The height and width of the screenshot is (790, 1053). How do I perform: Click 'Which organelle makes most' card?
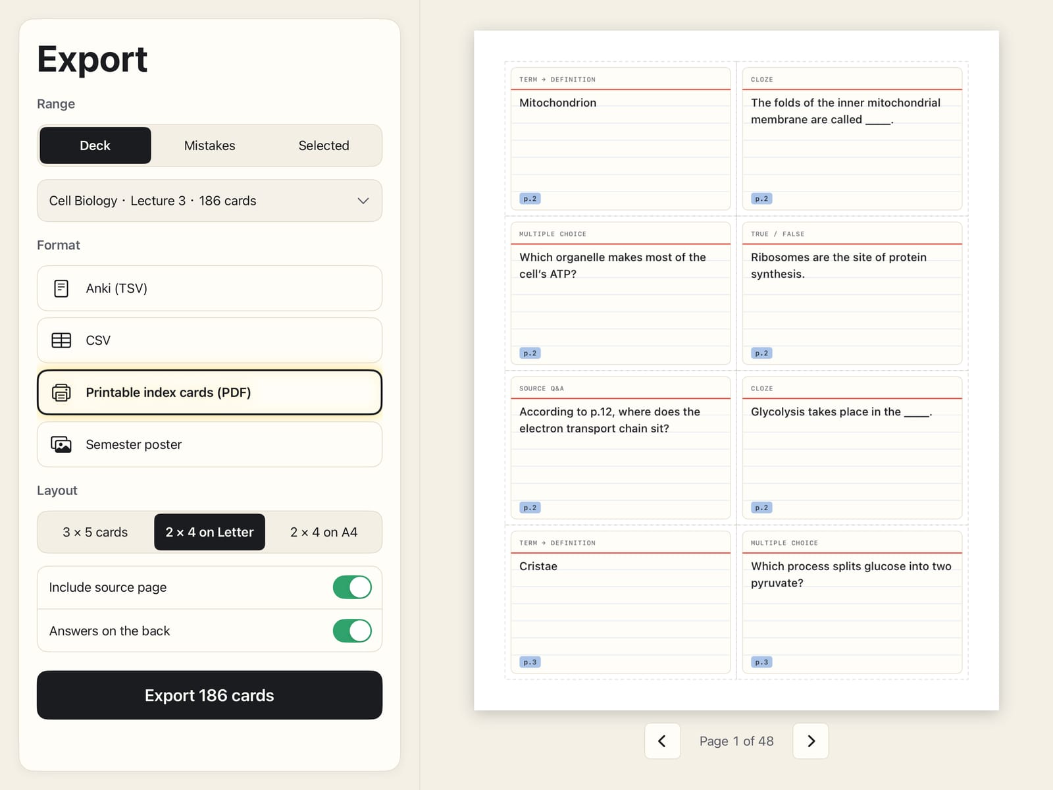pos(621,294)
